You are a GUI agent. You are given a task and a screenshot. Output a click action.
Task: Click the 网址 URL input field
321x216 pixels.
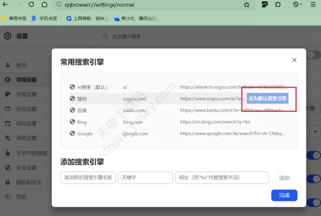pos(222,178)
